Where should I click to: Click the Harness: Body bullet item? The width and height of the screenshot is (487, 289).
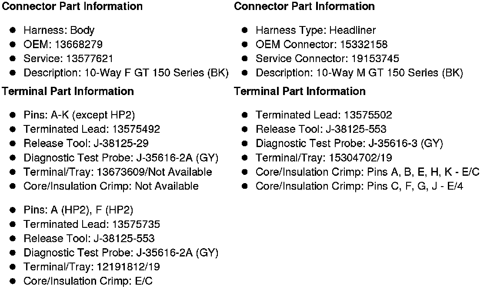click(x=59, y=30)
